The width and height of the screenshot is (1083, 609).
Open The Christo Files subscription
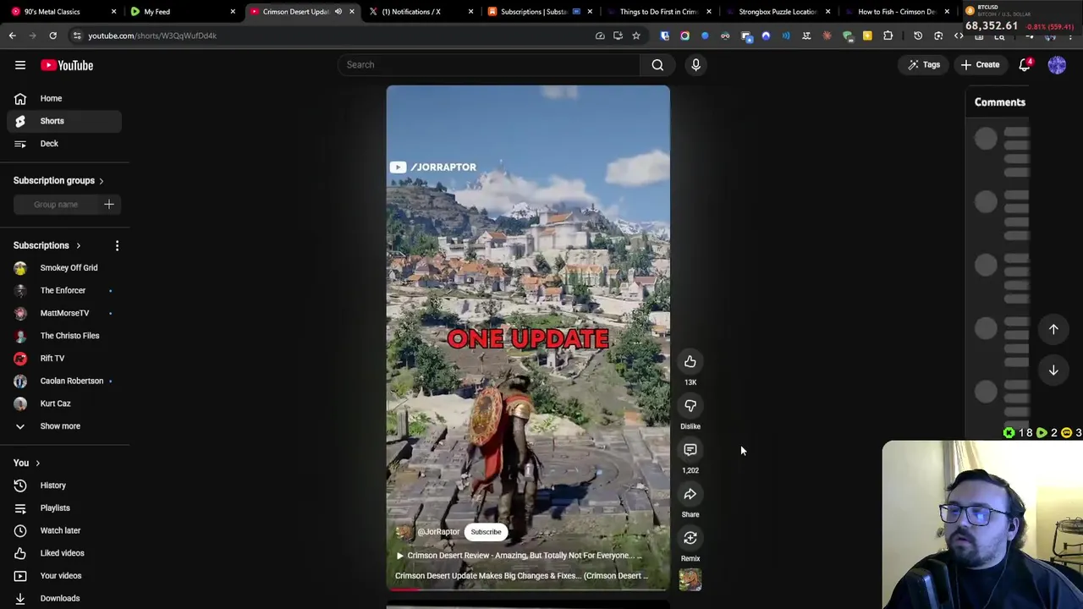point(64,336)
